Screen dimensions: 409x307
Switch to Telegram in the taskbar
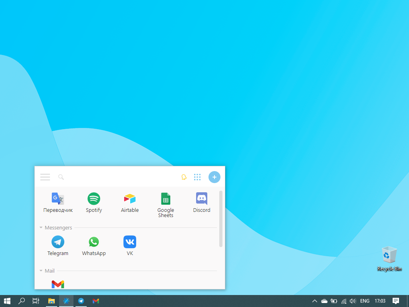coord(81,301)
